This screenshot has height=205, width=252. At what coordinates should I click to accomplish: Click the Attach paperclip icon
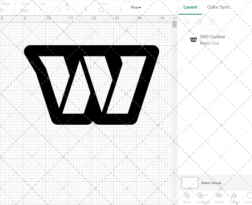[x=219, y=195]
